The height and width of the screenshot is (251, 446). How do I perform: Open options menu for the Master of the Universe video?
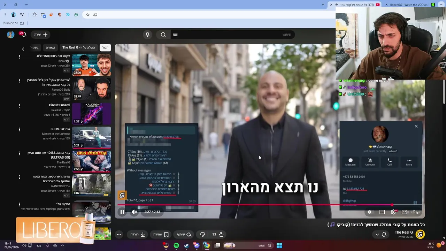[20, 129]
